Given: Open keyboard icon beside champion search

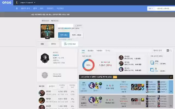Looking at the screenshot, I should (168, 50).
